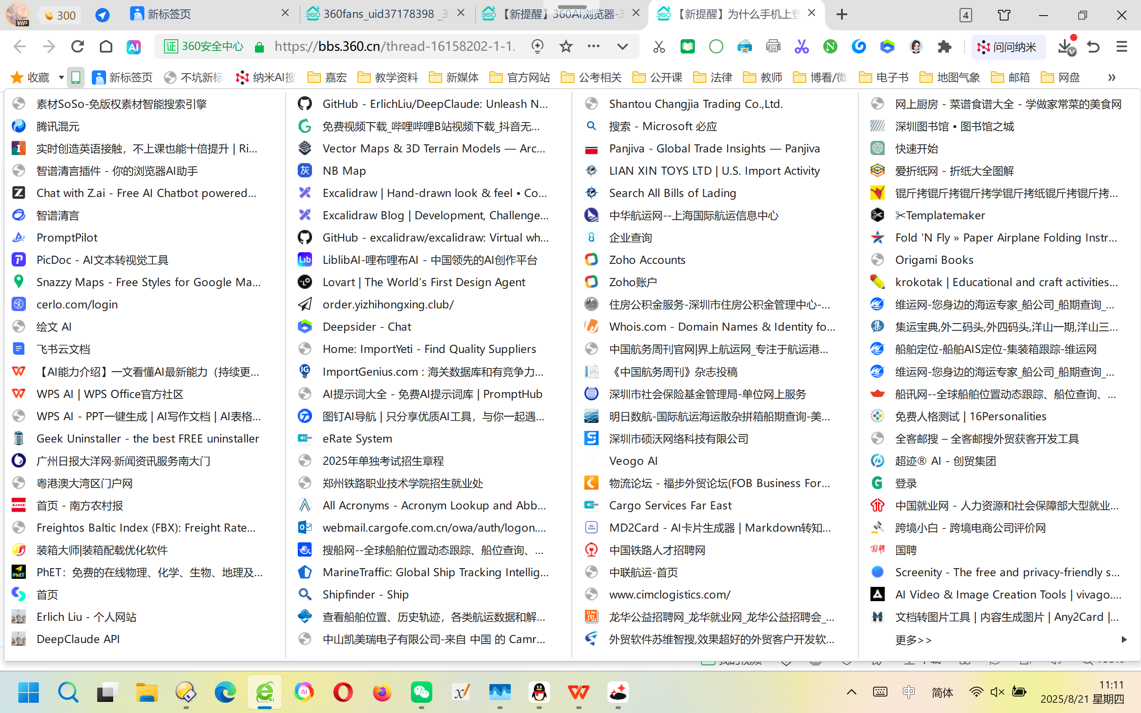The height and width of the screenshot is (713, 1141).
Task: Open QQ penguin in the taskbar
Action: click(539, 692)
